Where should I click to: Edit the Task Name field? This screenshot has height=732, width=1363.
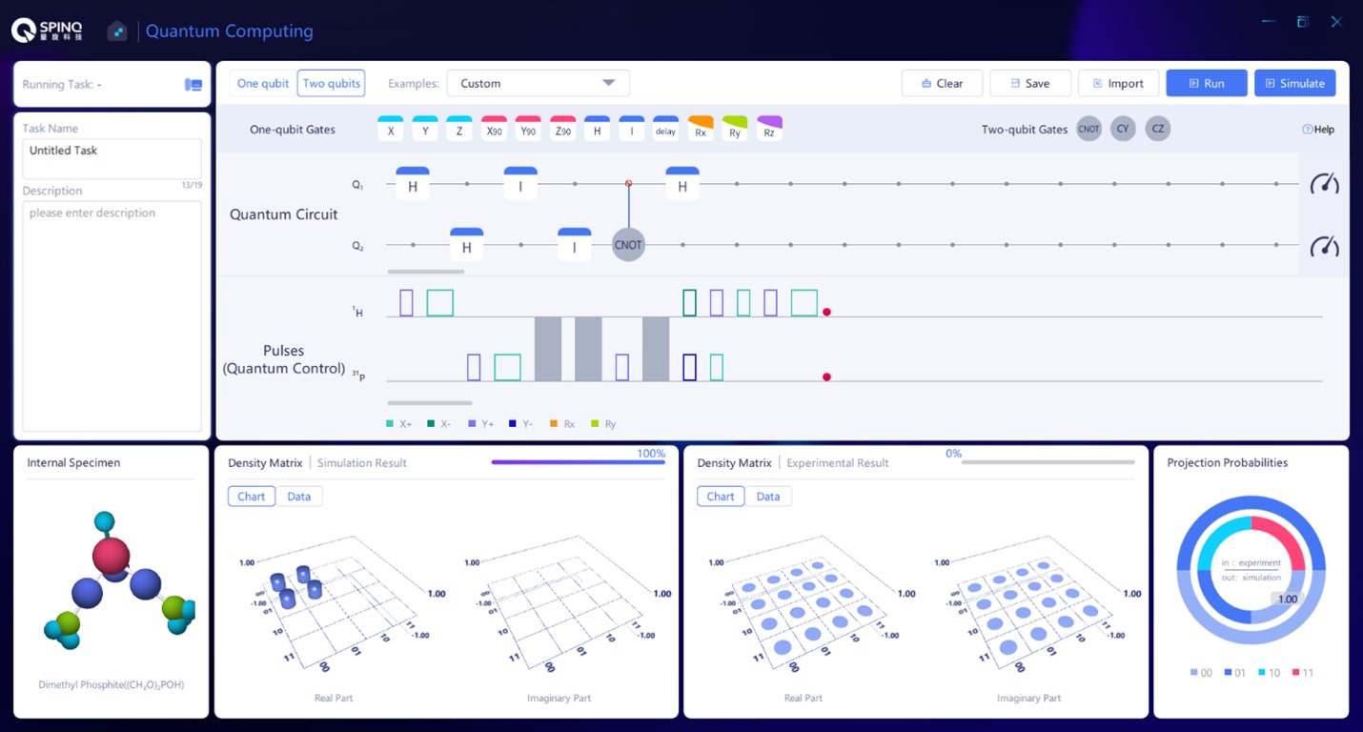point(112,158)
